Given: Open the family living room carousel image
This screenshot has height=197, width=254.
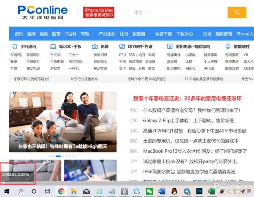Looking at the screenshot, I should (x=63, y=122).
